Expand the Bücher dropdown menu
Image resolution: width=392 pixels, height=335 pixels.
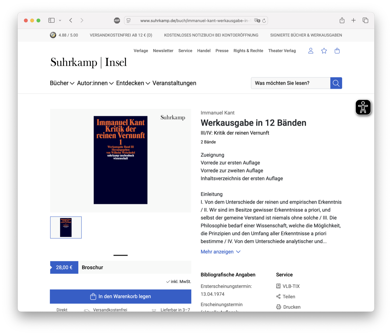click(x=62, y=83)
